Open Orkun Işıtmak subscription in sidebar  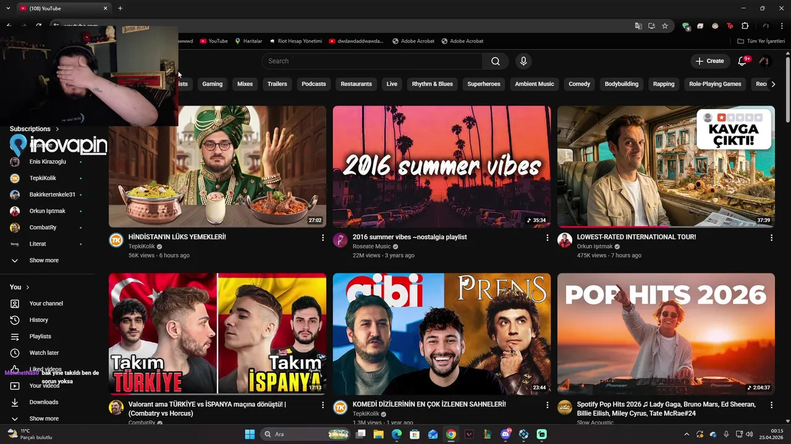[x=48, y=211]
